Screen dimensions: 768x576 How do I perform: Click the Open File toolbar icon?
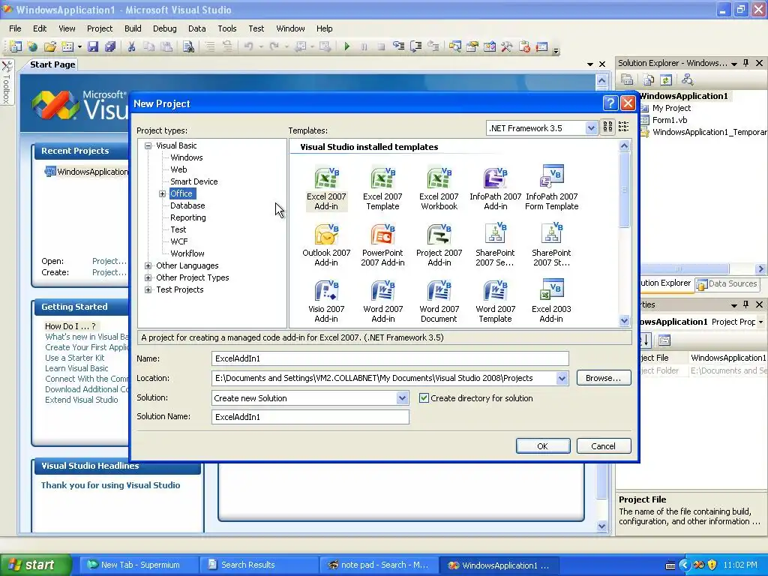(x=50, y=46)
